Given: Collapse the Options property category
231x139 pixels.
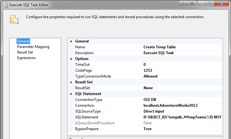Looking at the screenshot, I should point(71,59).
